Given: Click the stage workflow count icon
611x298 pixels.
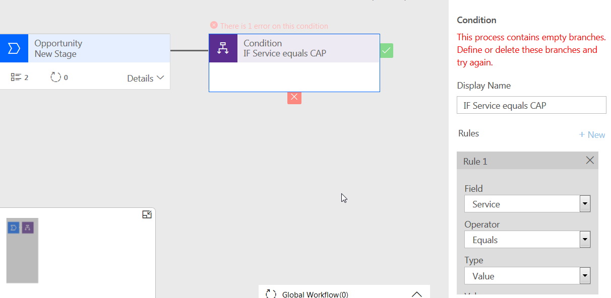Looking at the screenshot, I should [55, 78].
